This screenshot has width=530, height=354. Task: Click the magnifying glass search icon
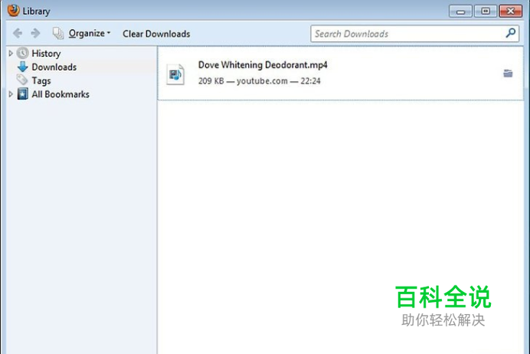pyautogui.click(x=511, y=33)
